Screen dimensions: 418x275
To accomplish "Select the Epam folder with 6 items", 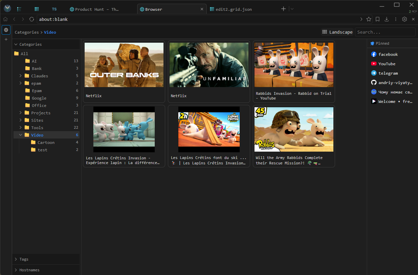I will (46, 91).
